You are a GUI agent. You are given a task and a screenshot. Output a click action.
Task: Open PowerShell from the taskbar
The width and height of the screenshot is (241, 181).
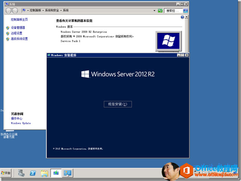[33, 173]
